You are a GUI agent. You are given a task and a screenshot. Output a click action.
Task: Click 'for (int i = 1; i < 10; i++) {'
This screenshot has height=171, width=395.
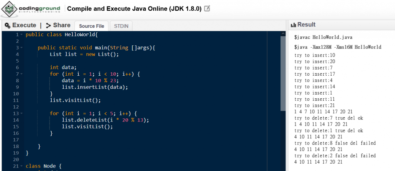[95, 74]
